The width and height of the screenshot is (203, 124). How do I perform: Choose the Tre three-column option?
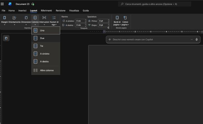46,46
